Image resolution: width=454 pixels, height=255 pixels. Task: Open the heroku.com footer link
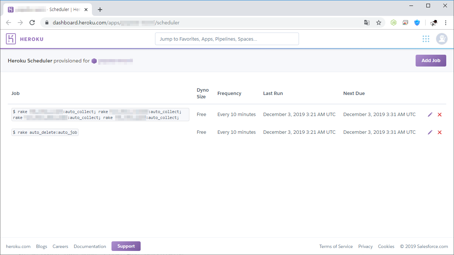coord(18,246)
